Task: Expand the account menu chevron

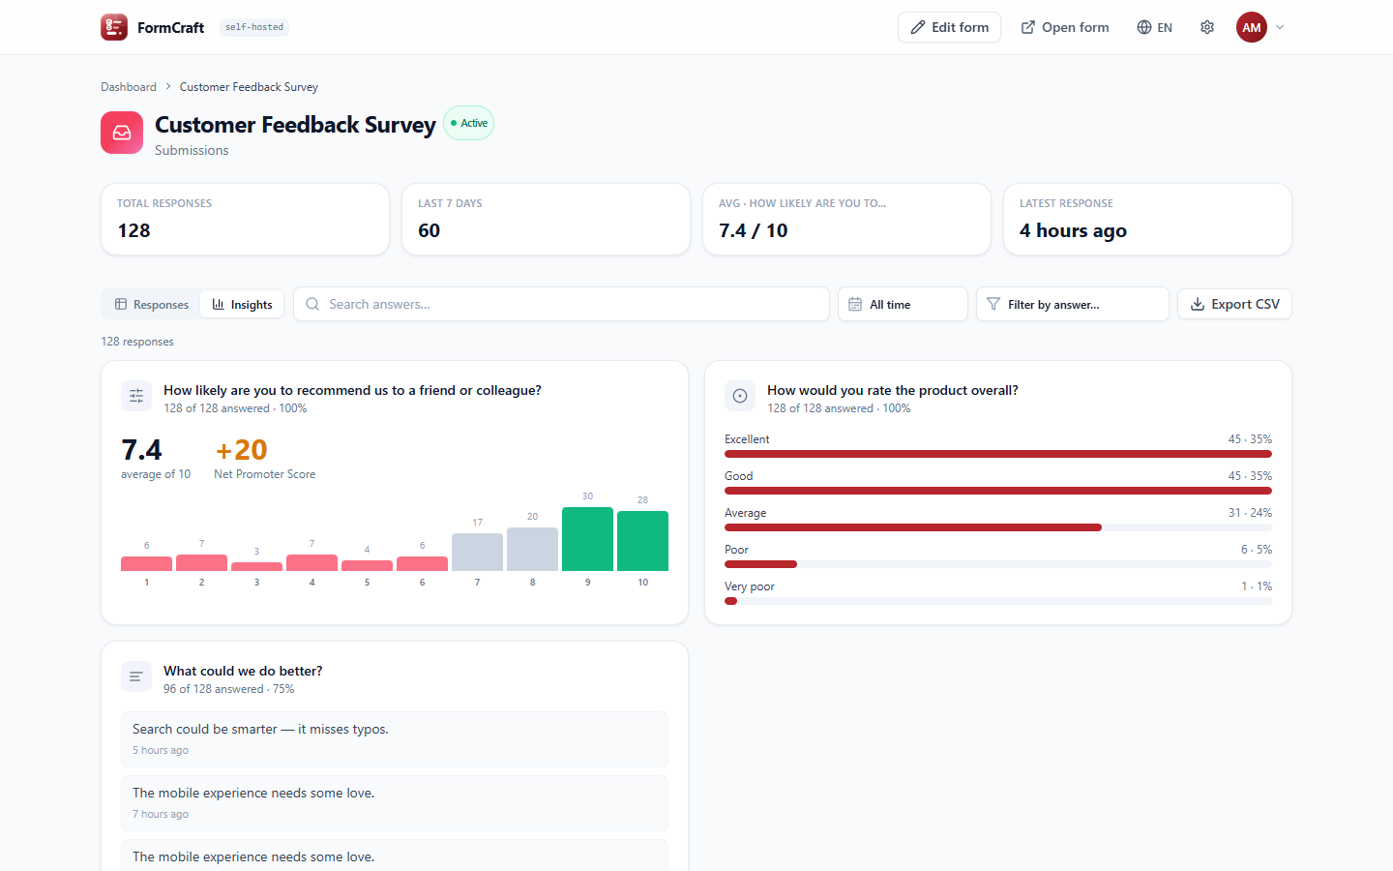Action: coord(1280,27)
